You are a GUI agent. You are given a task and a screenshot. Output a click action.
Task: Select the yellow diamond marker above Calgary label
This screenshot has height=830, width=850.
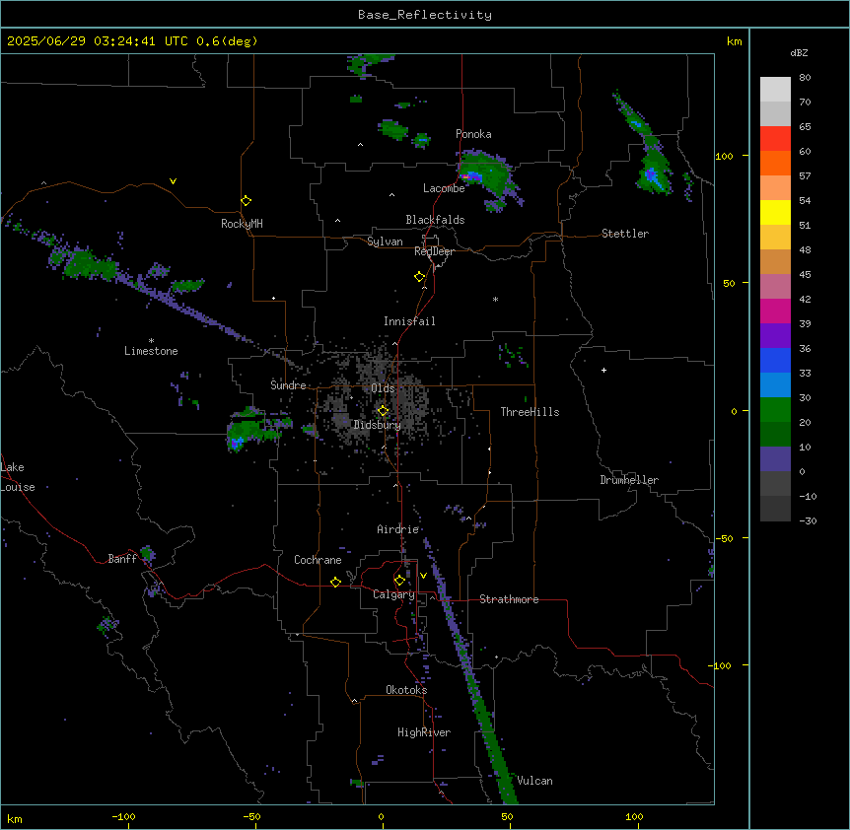pos(399,581)
